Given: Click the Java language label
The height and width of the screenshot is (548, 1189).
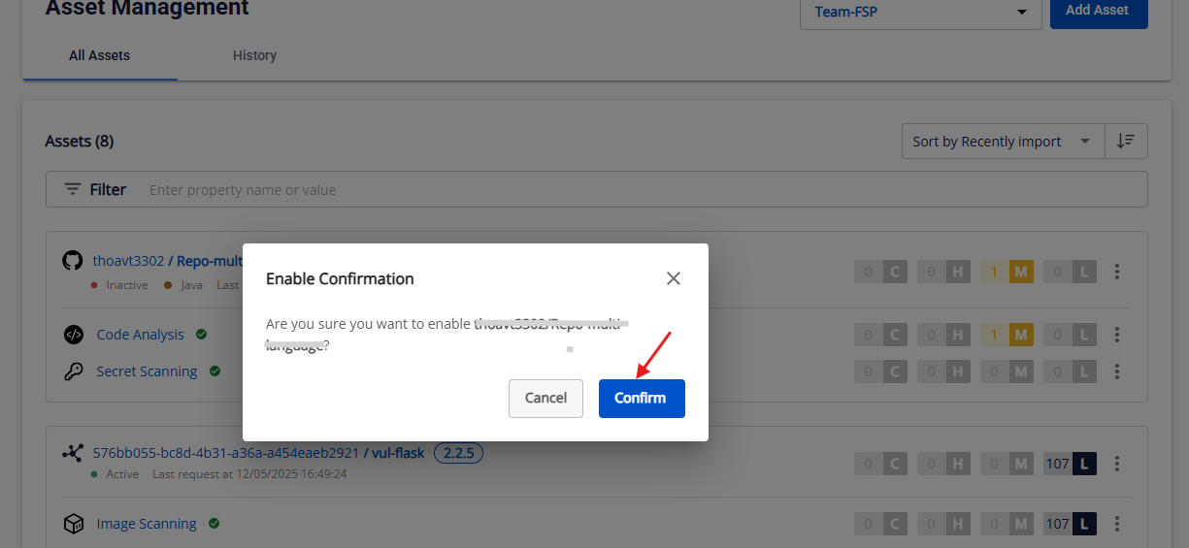Looking at the screenshot, I should coord(191,285).
